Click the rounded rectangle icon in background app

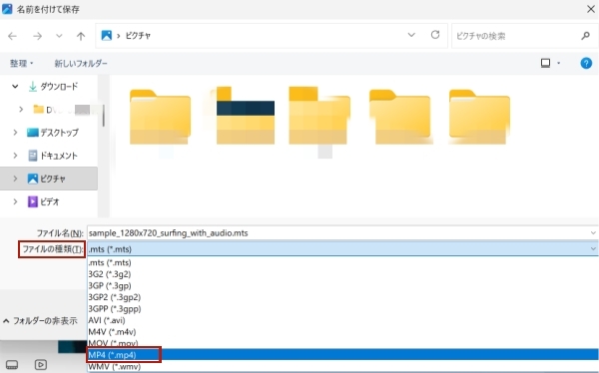pyautogui.click(x=12, y=365)
